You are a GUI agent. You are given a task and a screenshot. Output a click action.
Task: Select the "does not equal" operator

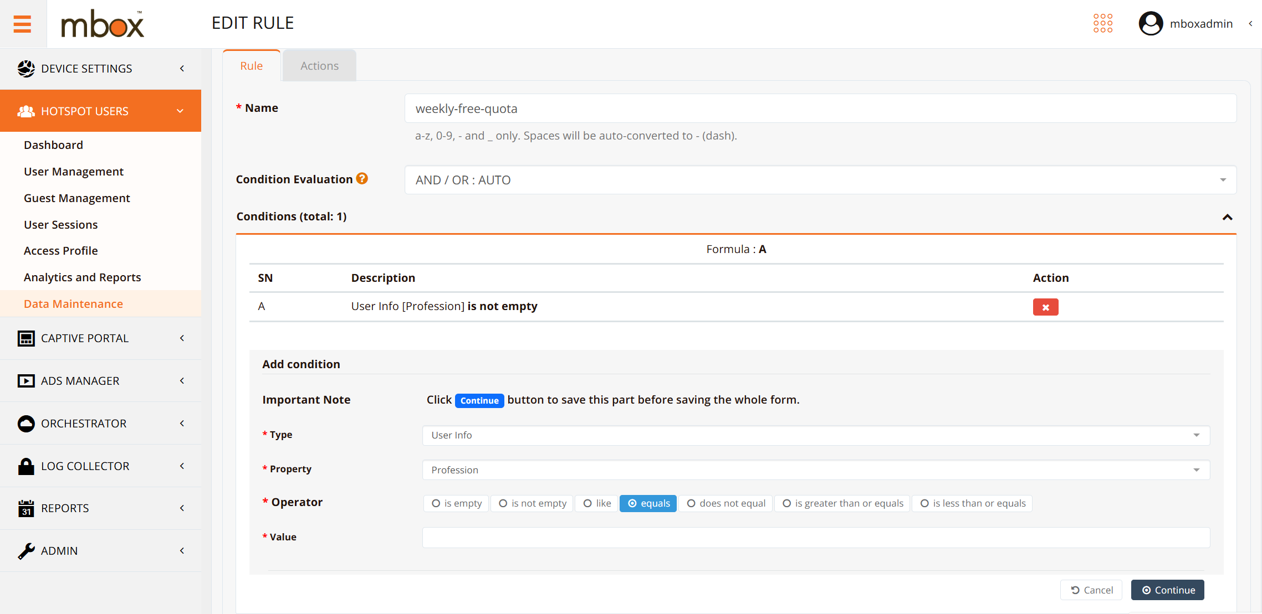[725, 503]
